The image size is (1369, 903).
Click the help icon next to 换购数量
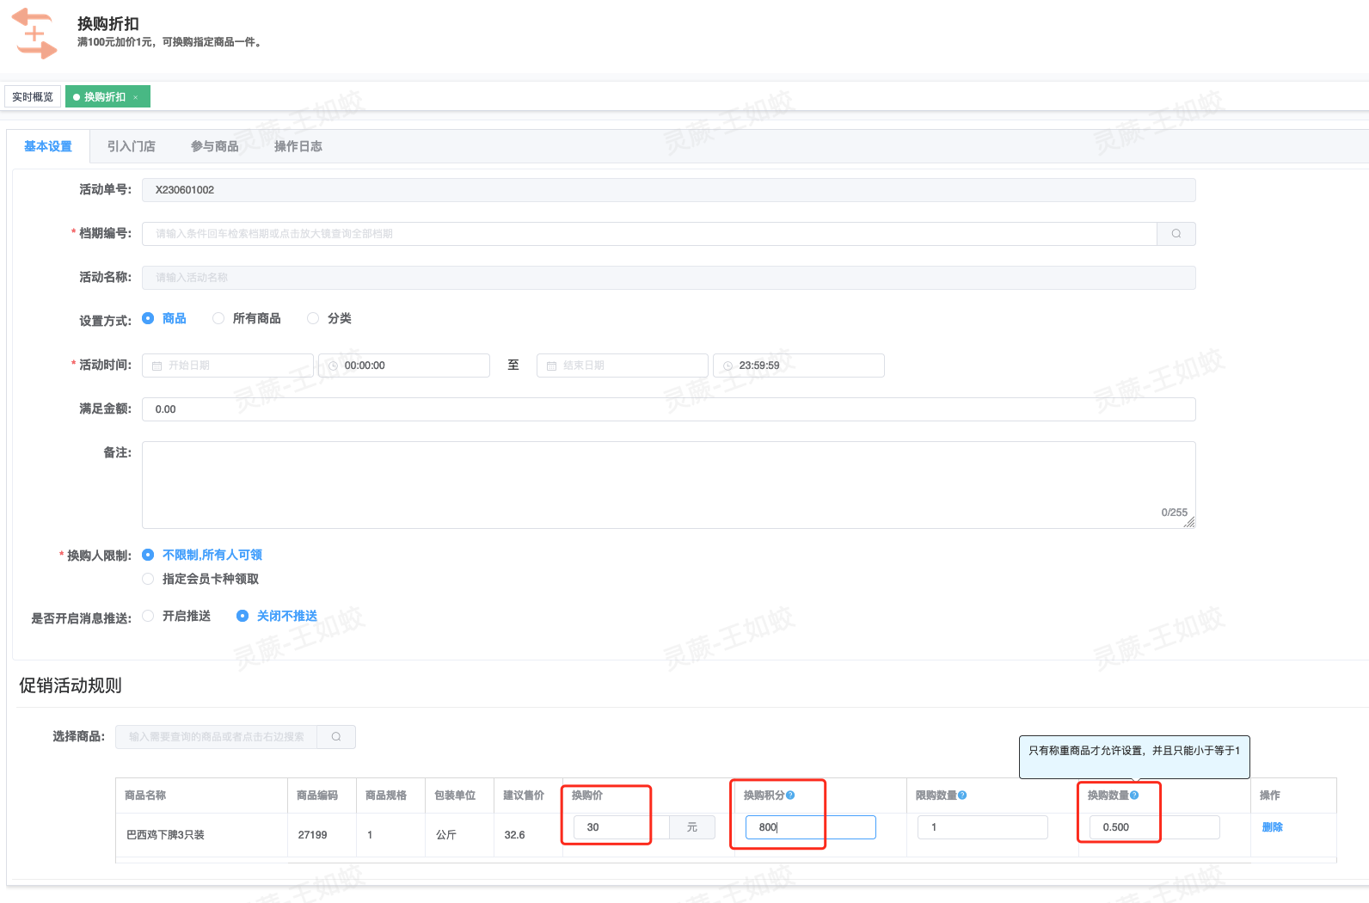coord(1134,795)
